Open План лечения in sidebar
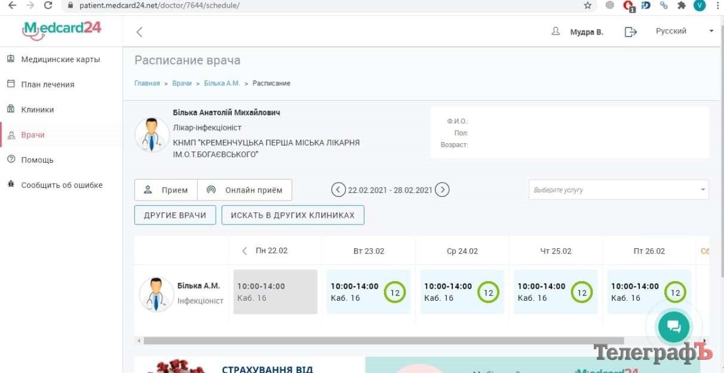 pyautogui.click(x=48, y=85)
